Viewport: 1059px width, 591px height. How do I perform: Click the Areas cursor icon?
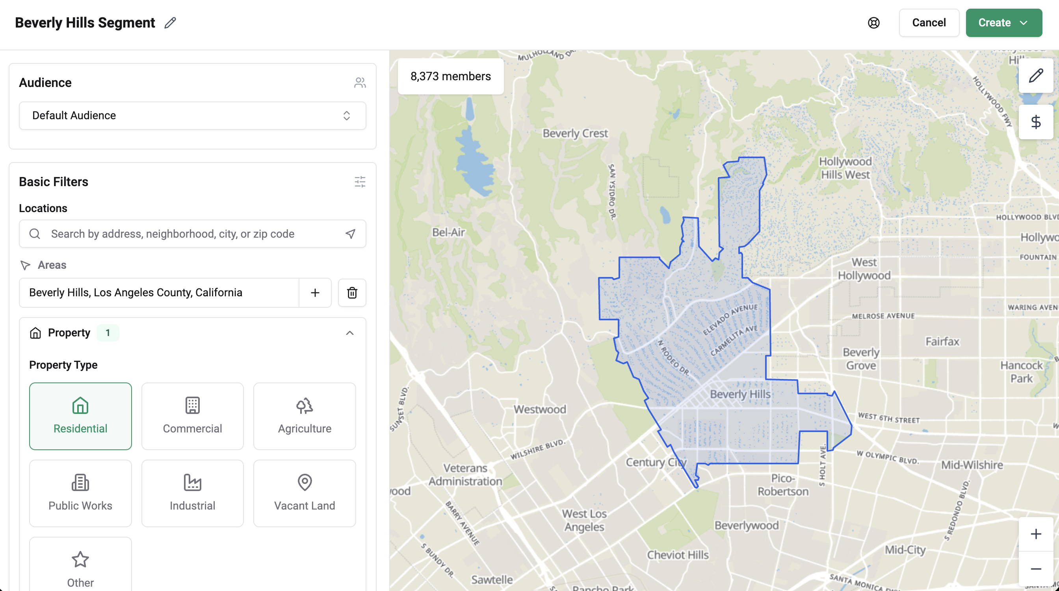point(26,265)
